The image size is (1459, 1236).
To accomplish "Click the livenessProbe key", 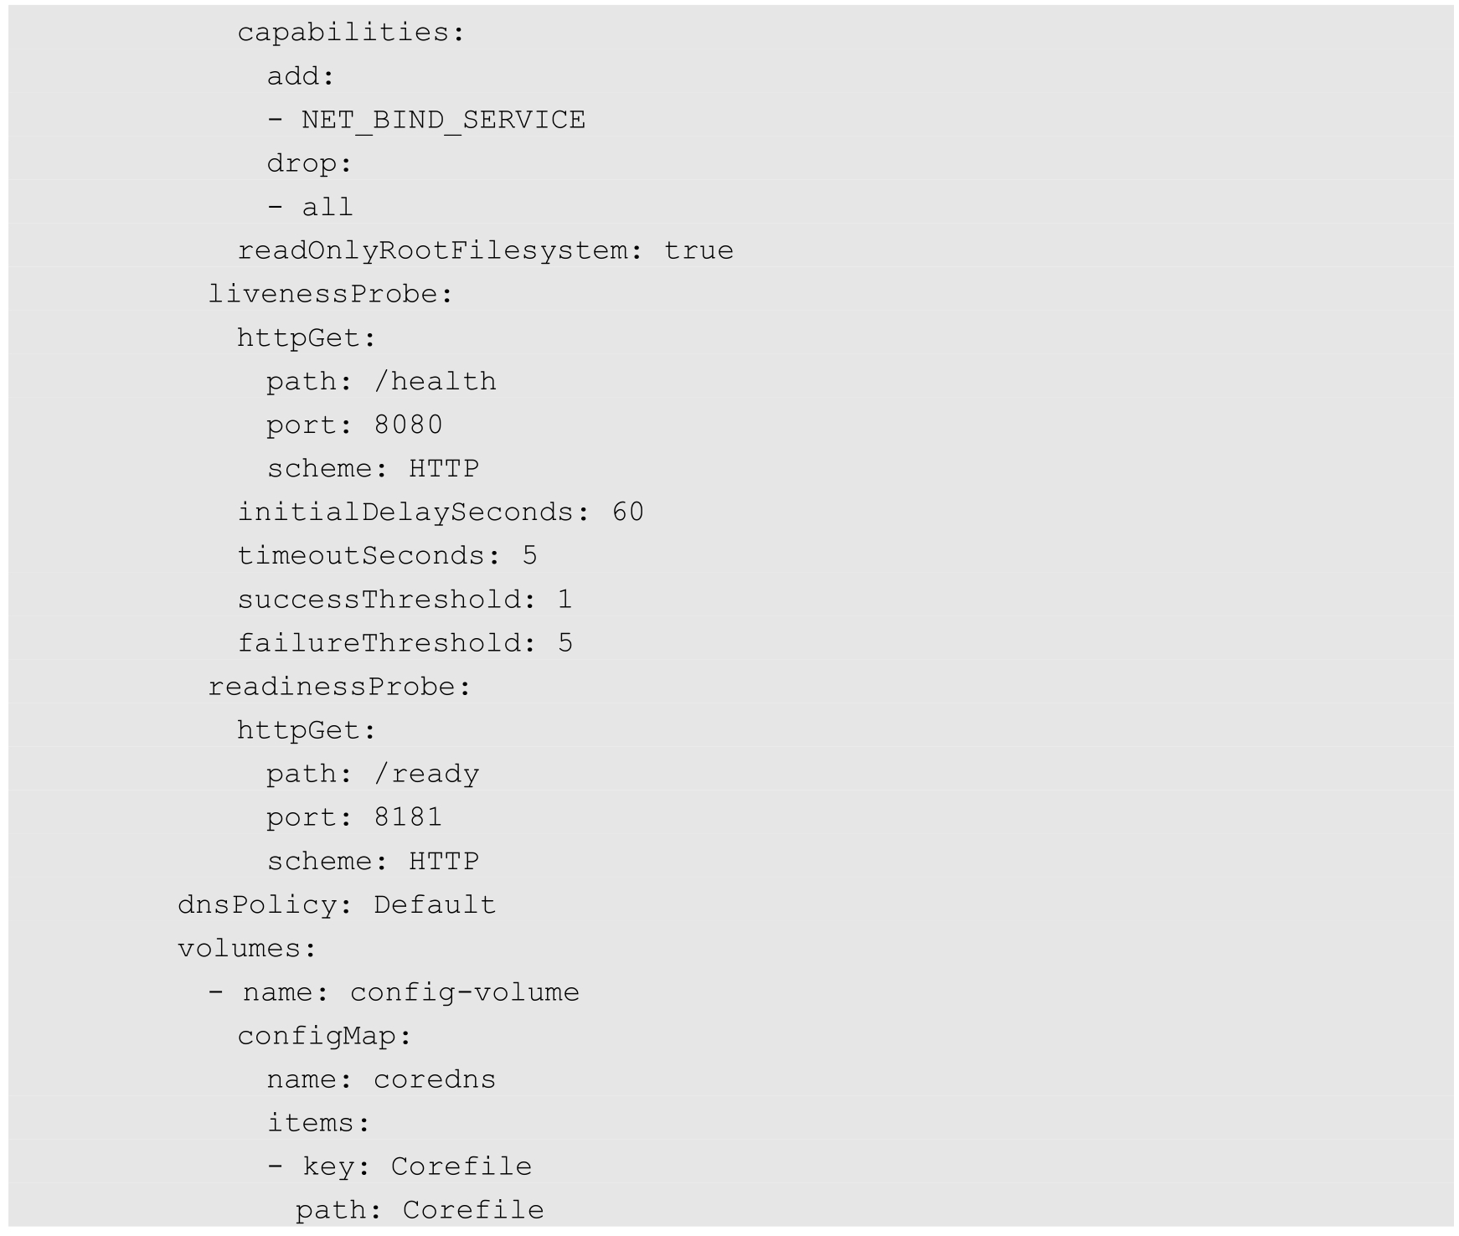I will click(330, 294).
